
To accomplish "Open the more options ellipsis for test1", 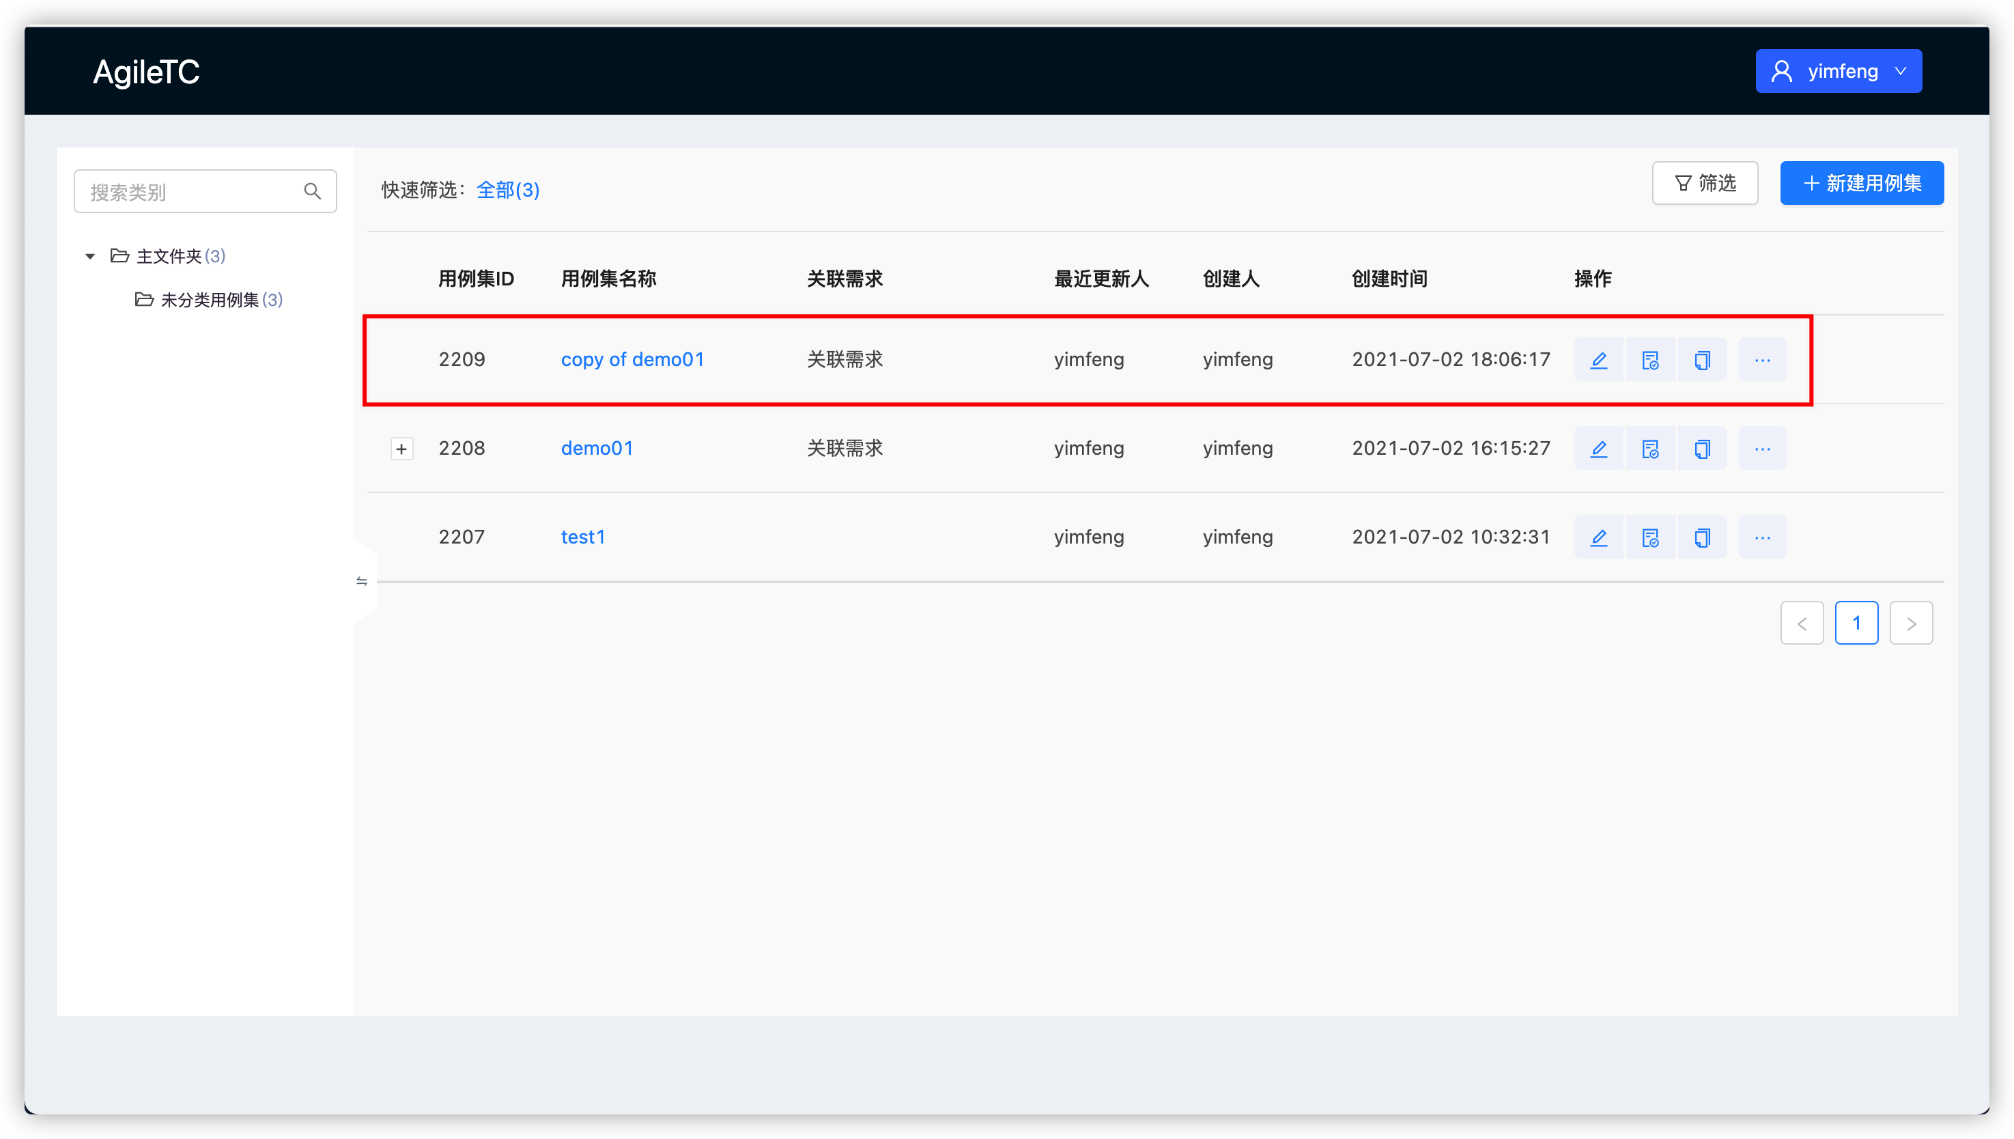I will pyautogui.click(x=1761, y=537).
